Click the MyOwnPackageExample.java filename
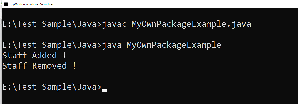This screenshot has width=298, height=104. pyautogui.click(x=191, y=24)
